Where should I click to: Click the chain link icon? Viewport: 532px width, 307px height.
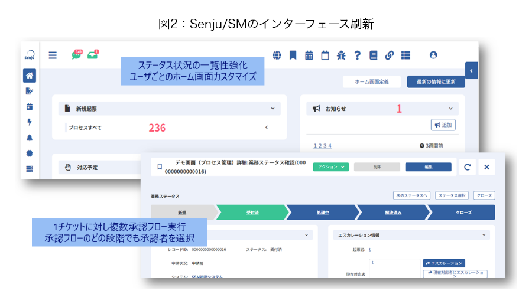(389, 55)
